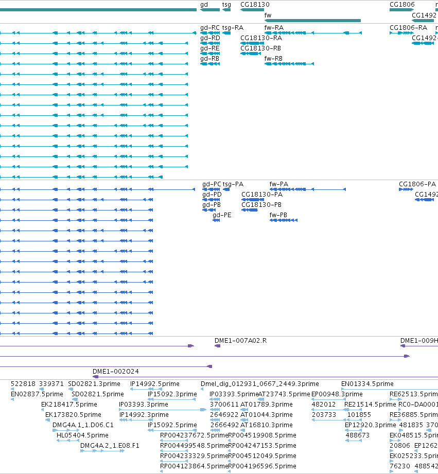Click feature 488673
Image resolution: width=438 pixels, height=474 pixels.
[358, 435]
